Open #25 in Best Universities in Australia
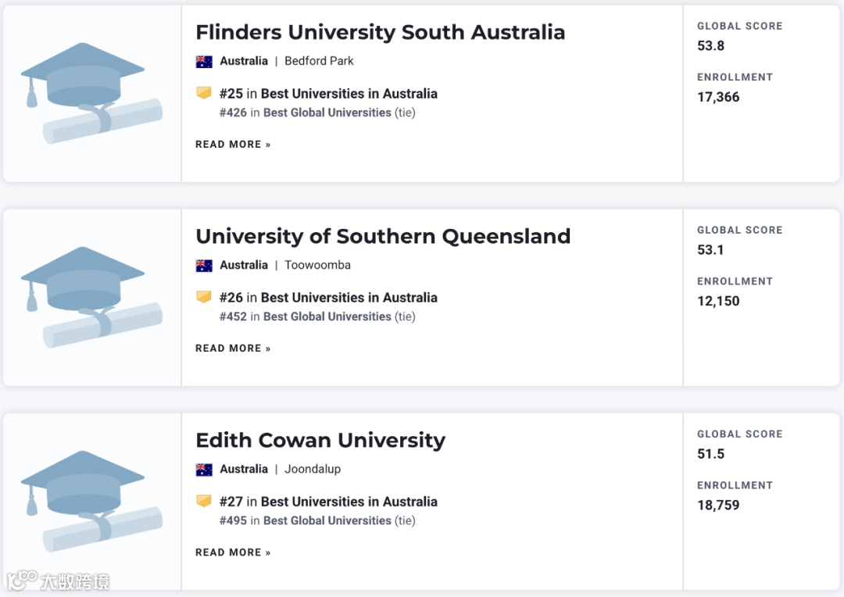 [x=328, y=94]
